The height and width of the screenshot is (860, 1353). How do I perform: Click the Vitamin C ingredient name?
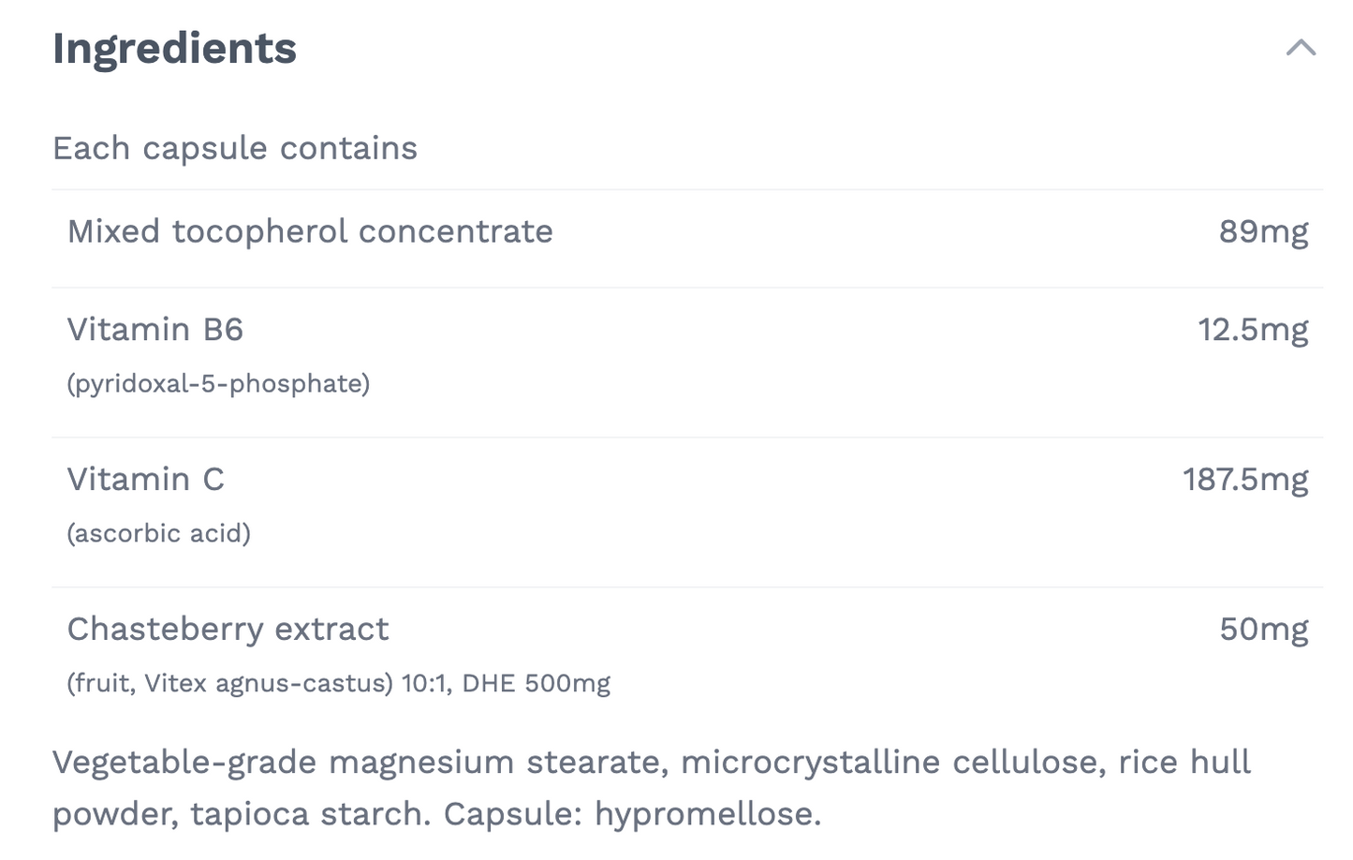146,480
